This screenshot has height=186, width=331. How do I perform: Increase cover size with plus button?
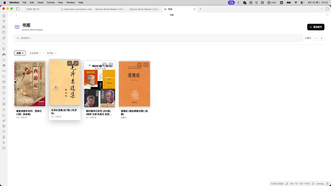(321, 38)
